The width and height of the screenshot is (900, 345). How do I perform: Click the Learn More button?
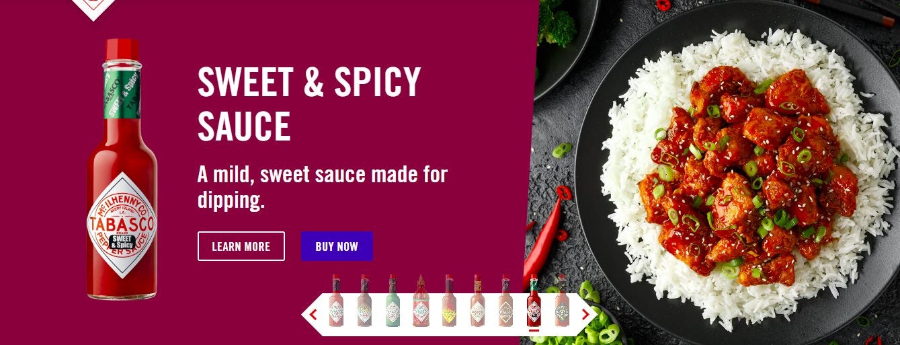tap(241, 246)
